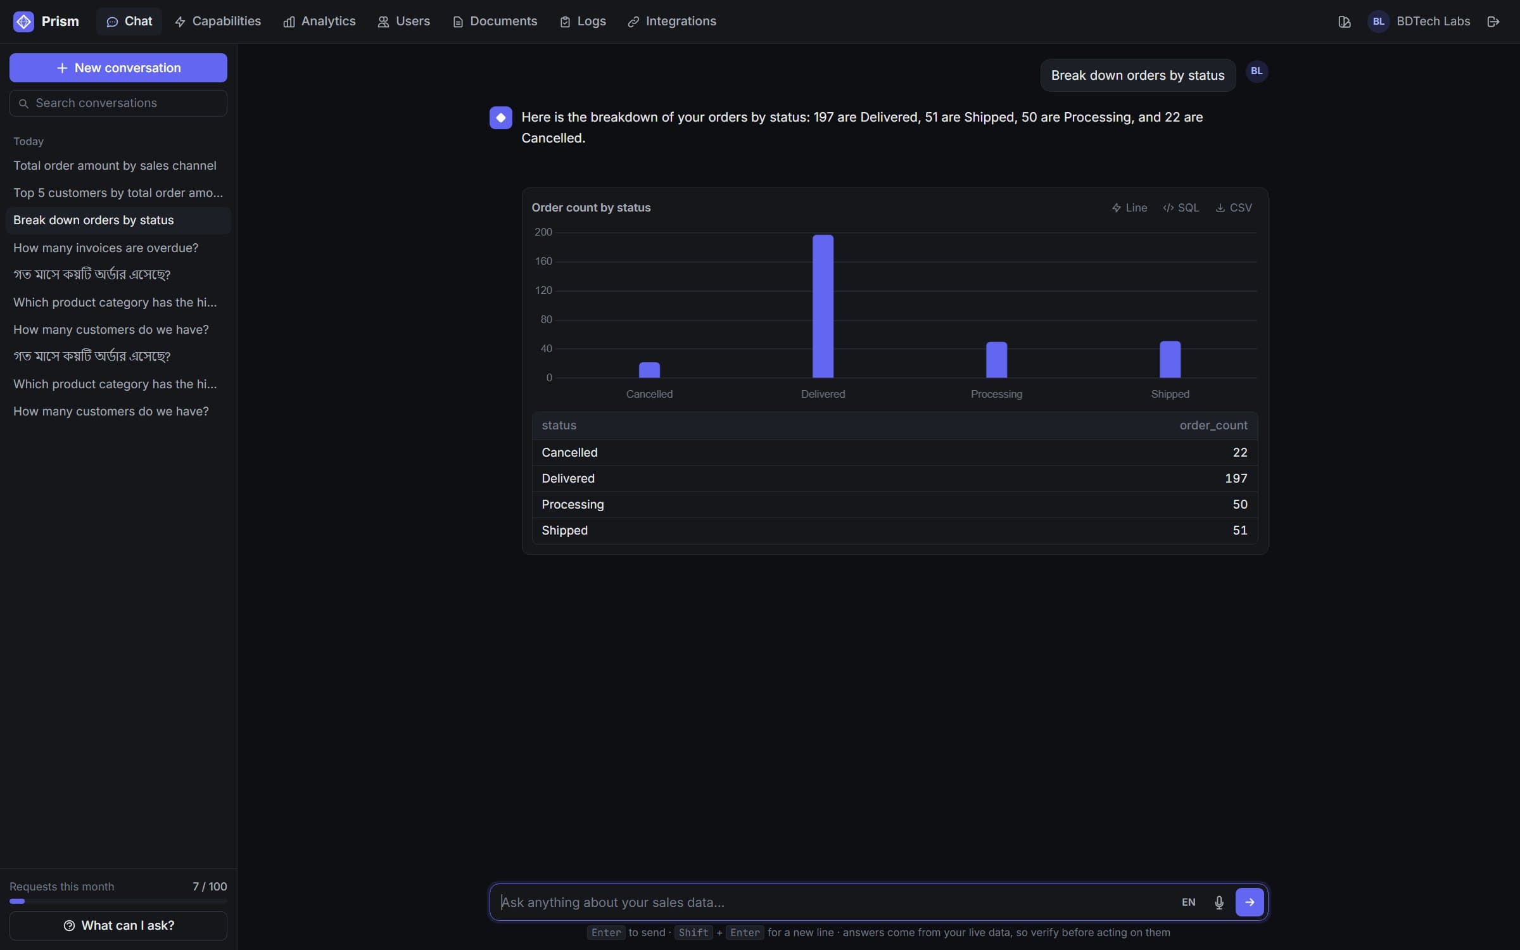Select the Processing table row

click(x=894, y=505)
